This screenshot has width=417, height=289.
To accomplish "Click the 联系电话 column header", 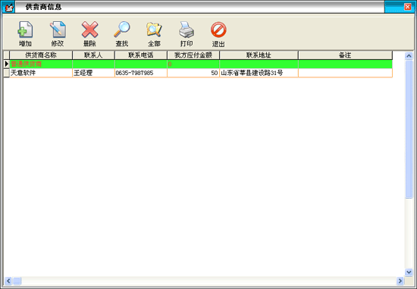I will pyautogui.click(x=141, y=55).
